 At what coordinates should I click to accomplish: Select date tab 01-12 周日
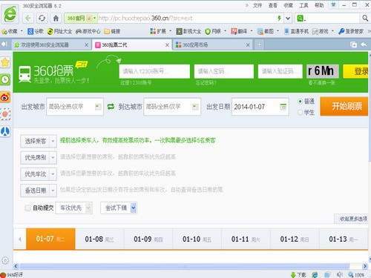point(295,239)
